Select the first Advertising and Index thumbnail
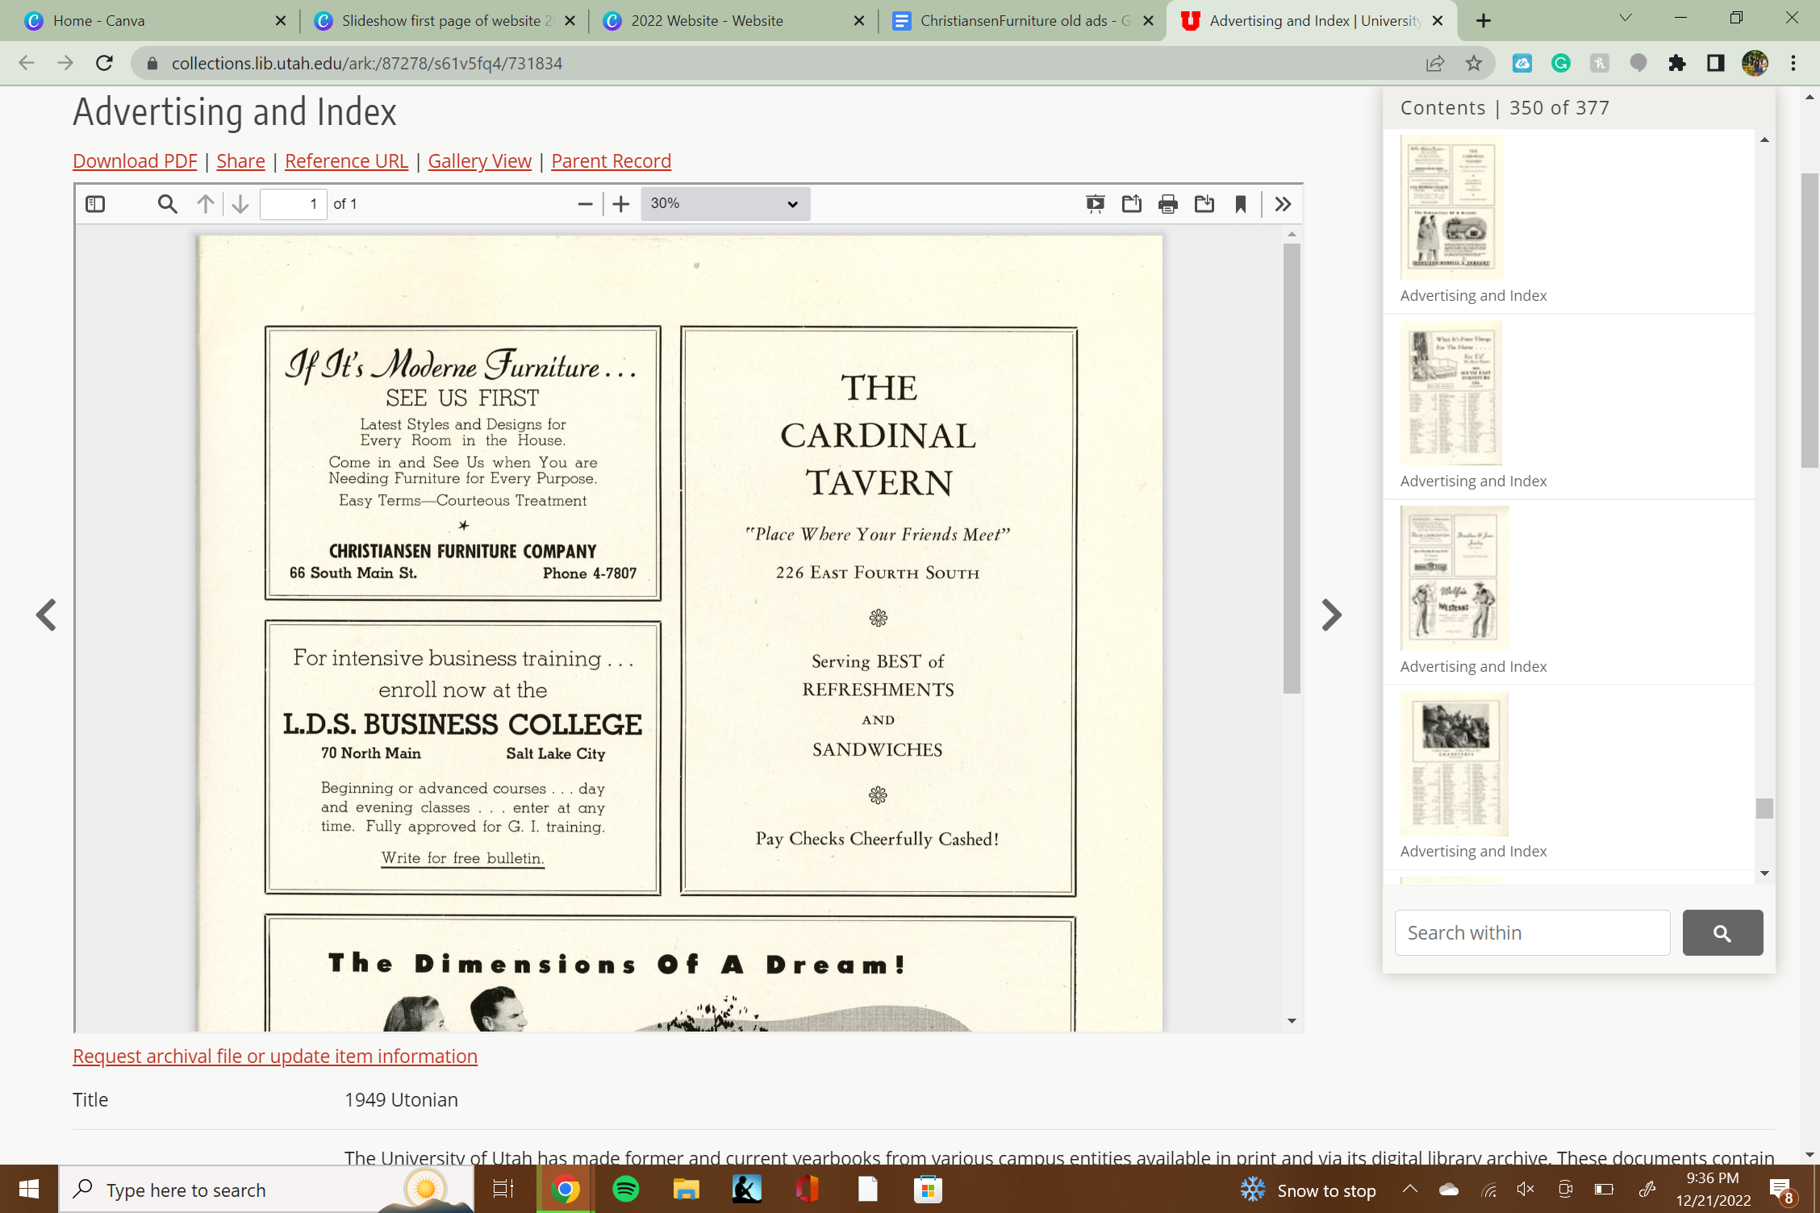 click(x=1451, y=207)
